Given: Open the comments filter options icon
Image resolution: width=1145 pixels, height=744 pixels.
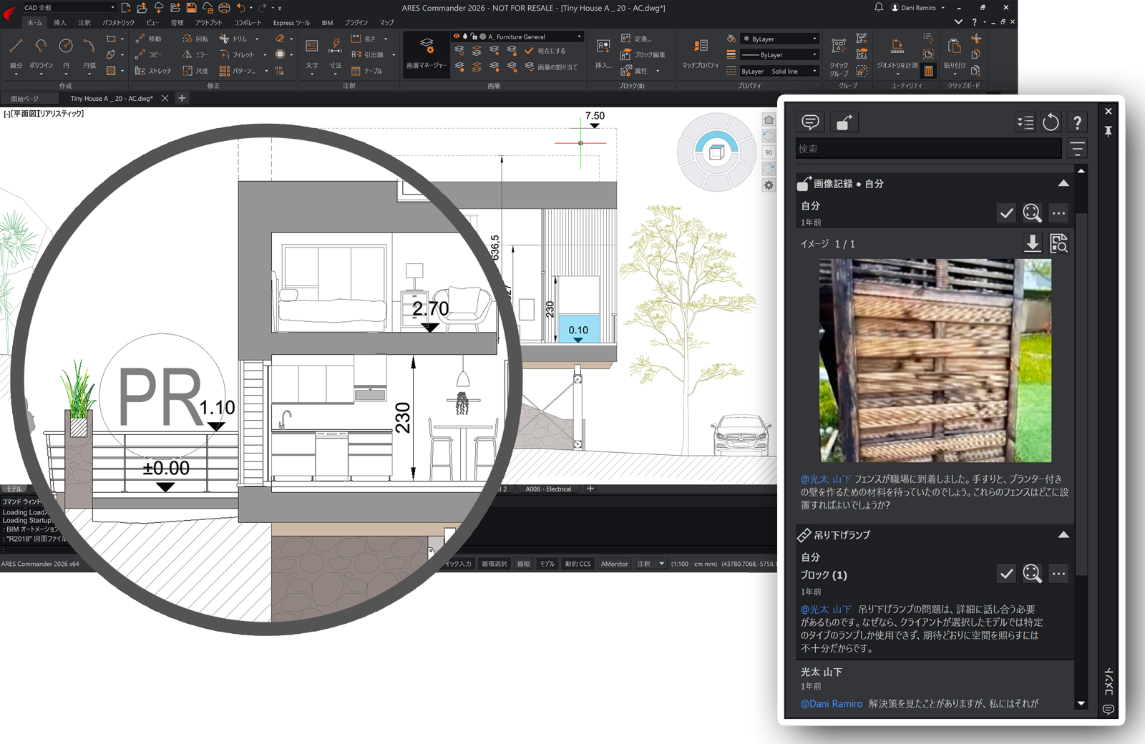Looking at the screenshot, I should pyautogui.click(x=1077, y=149).
